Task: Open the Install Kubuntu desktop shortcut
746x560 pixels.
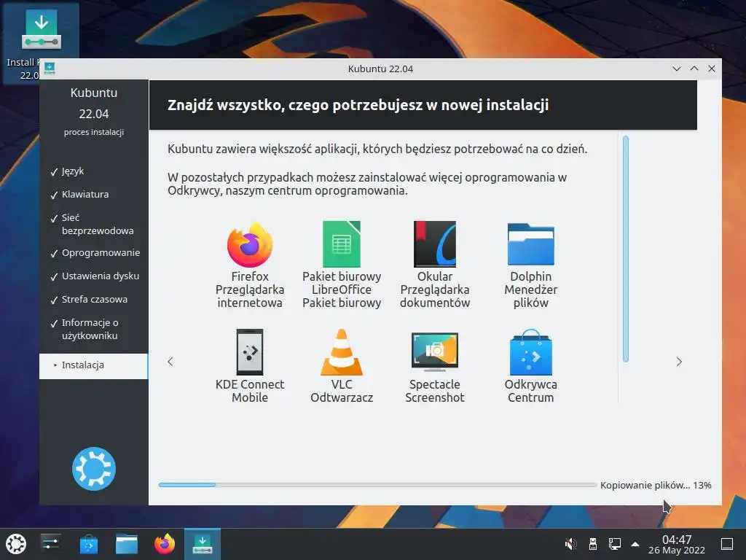Action: point(41,43)
